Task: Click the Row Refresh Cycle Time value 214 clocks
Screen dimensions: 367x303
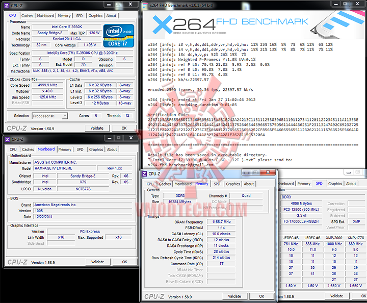Action: tap(221, 258)
